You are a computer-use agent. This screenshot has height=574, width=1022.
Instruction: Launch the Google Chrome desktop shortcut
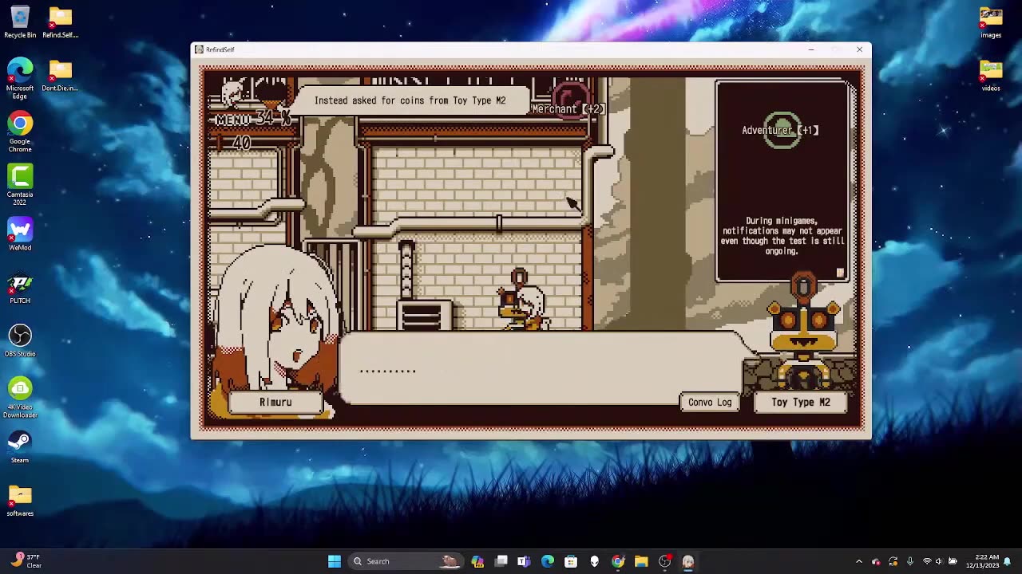[x=20, y=132]
